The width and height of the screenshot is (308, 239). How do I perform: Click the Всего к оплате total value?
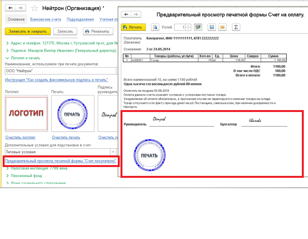click(279, 75)
